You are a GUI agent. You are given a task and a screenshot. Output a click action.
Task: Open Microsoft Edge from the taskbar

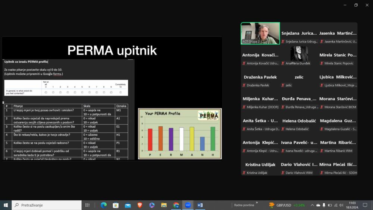click(x=103, y=205)
